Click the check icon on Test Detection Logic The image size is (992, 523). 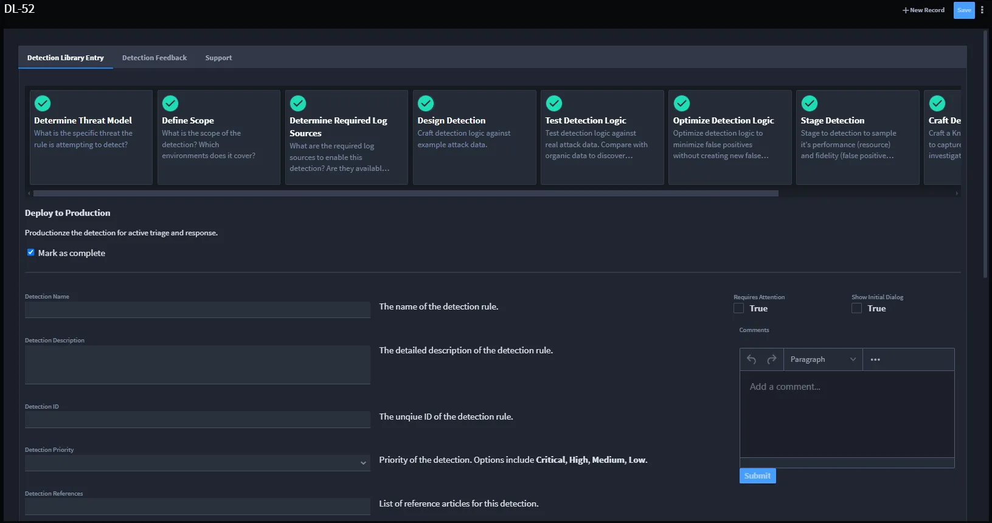(554, 103)
